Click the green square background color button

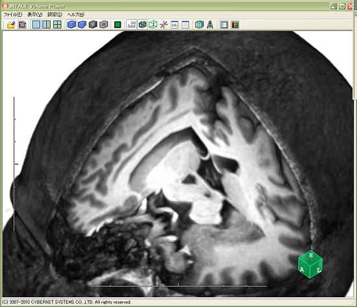pos(117,25)
